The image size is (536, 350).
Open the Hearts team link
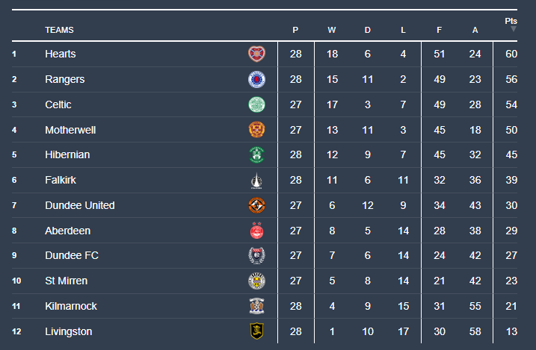(60, 54)
